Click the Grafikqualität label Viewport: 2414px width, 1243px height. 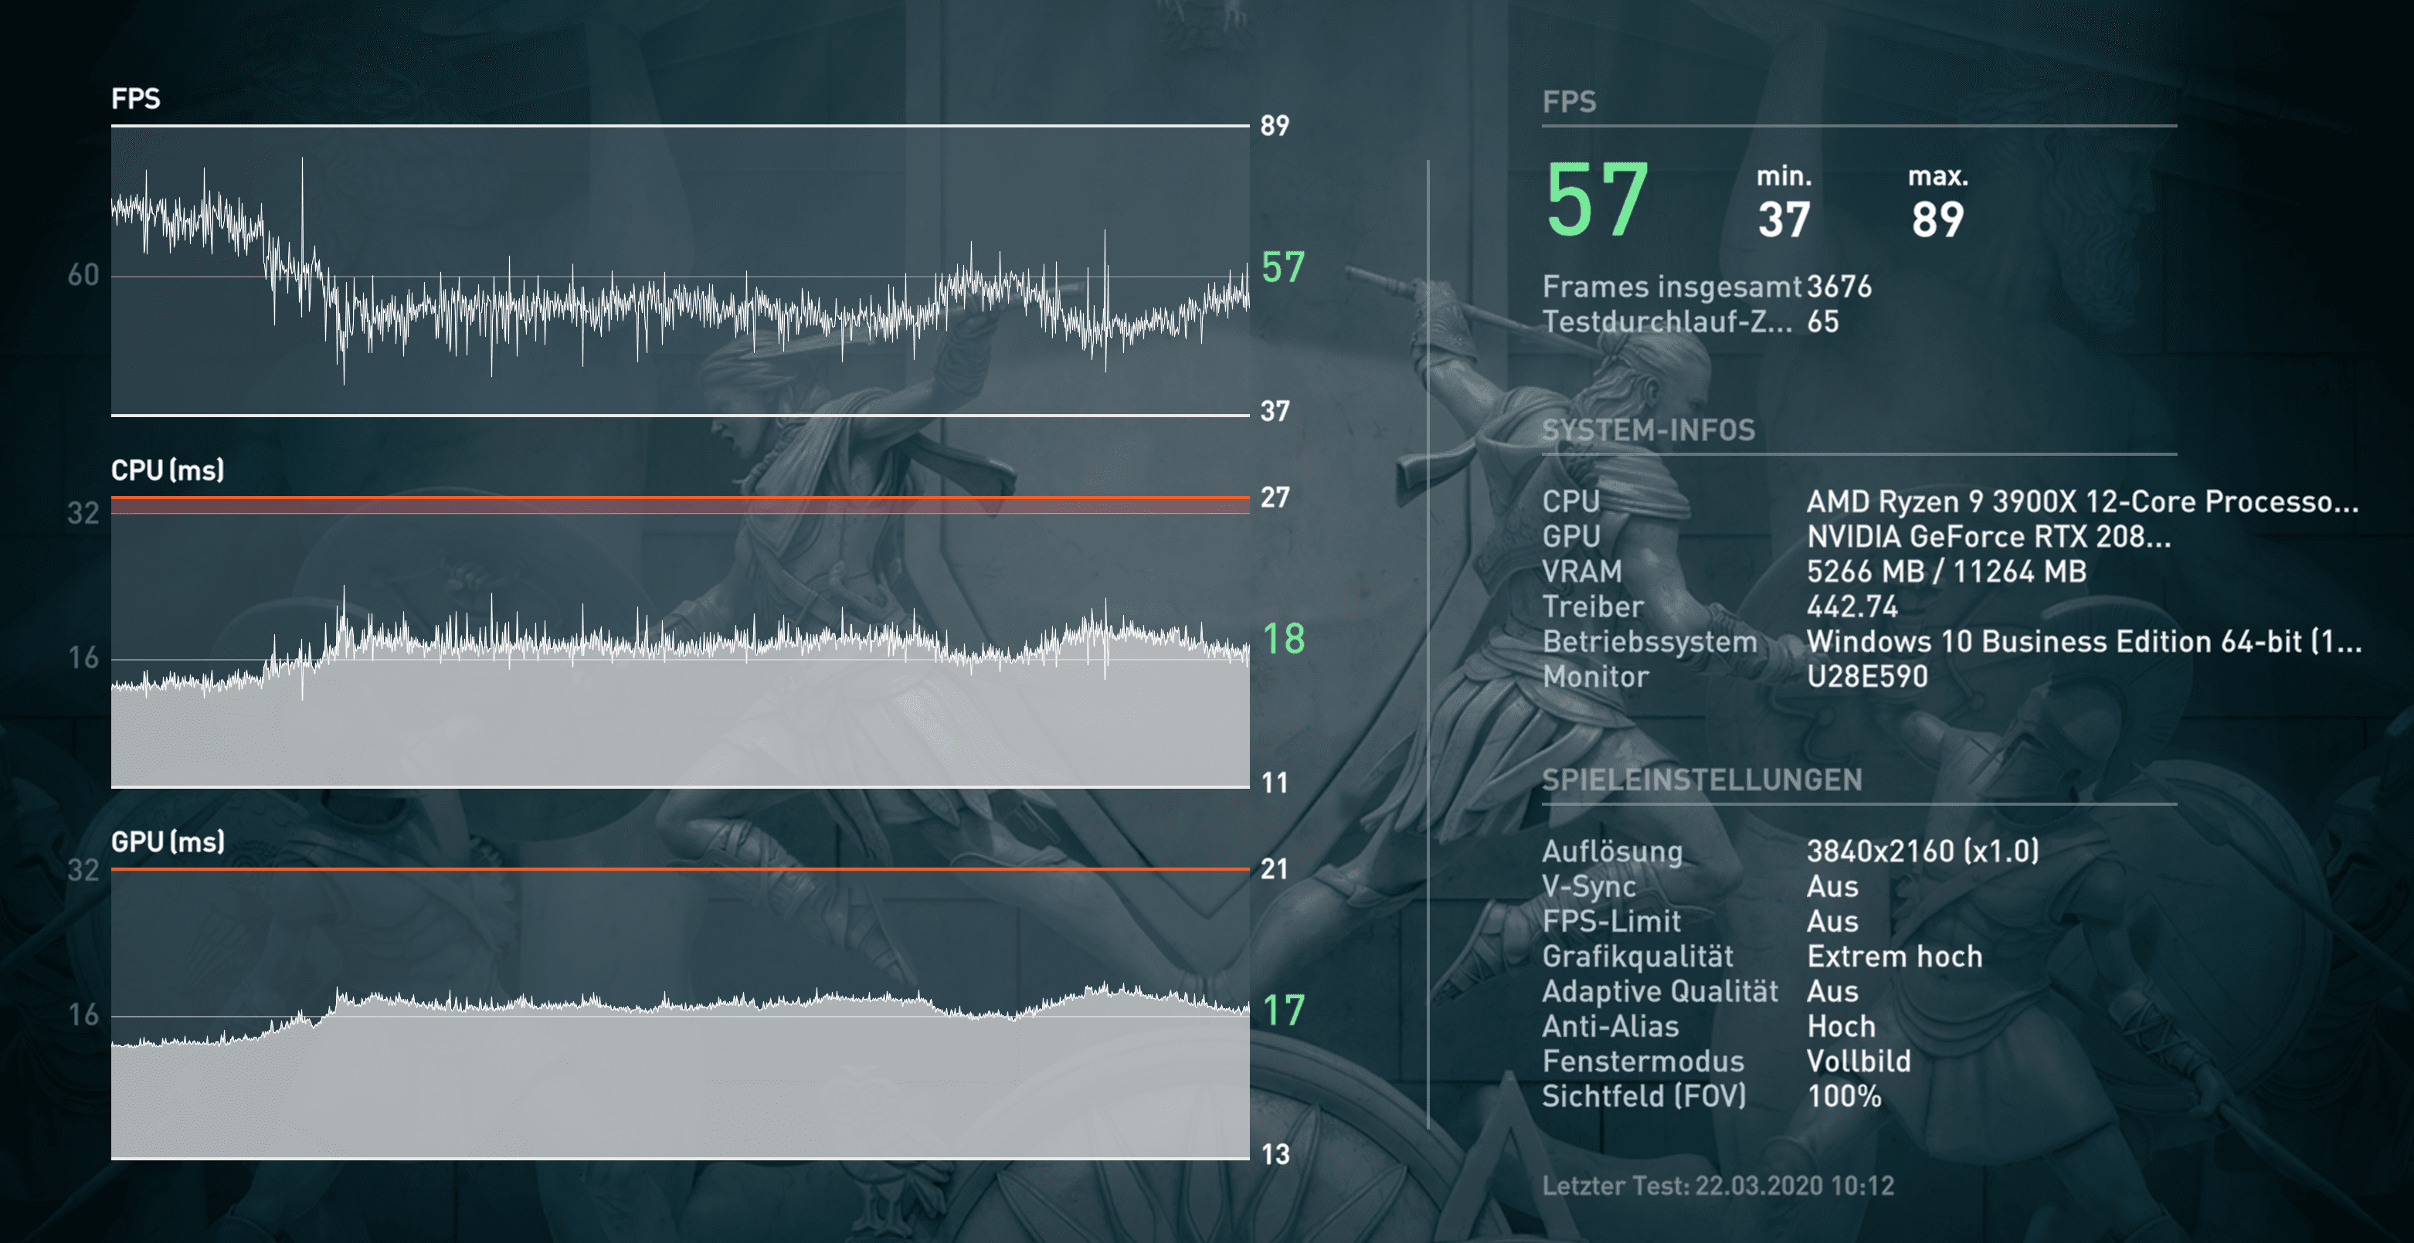point(1638,956)
